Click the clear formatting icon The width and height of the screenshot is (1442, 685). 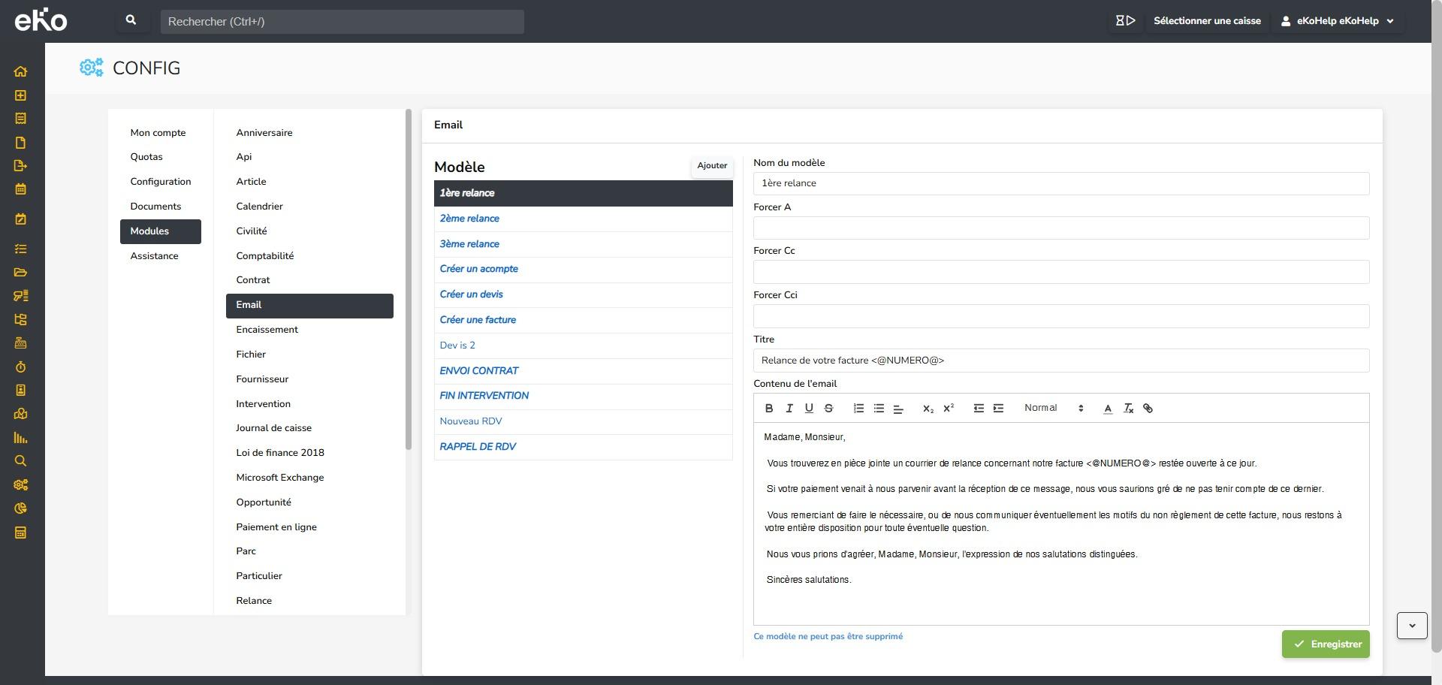tap(1128, 409)
